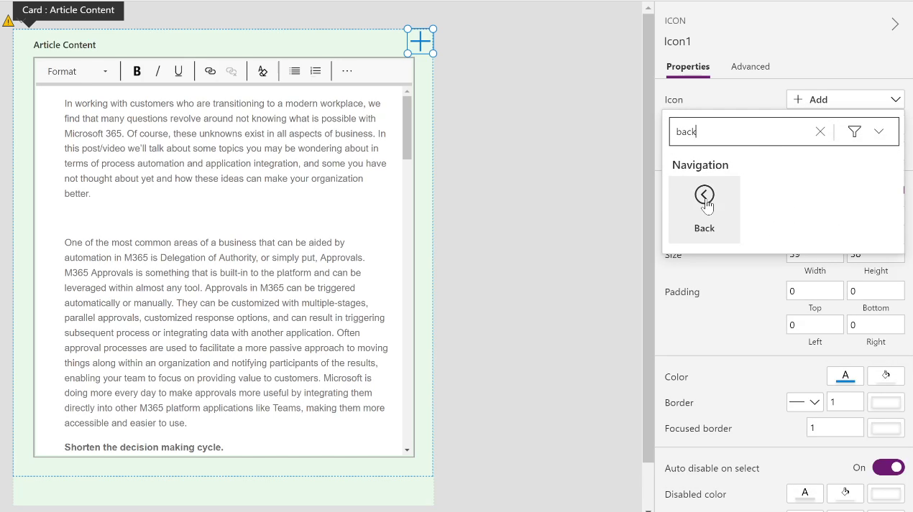Apply italic formatting in the editor
Viewport: 913px width, 512px height.
[157, 71]
